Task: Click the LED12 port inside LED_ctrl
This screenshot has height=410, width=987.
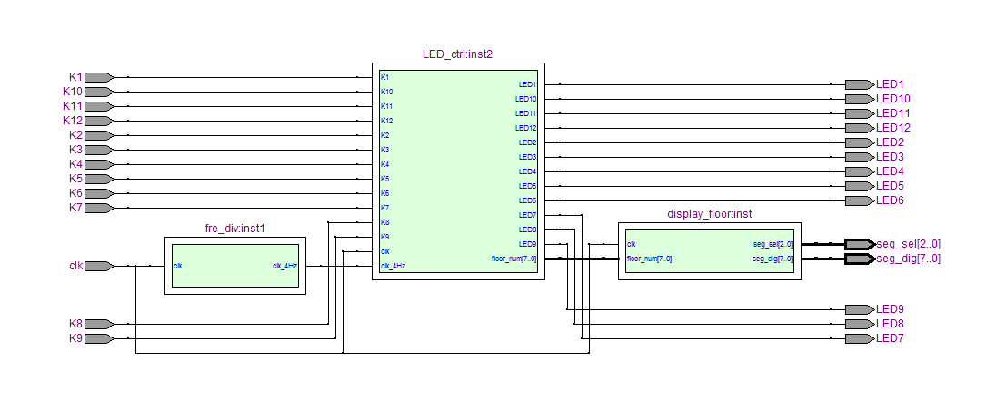Action: tap(525, 128)
